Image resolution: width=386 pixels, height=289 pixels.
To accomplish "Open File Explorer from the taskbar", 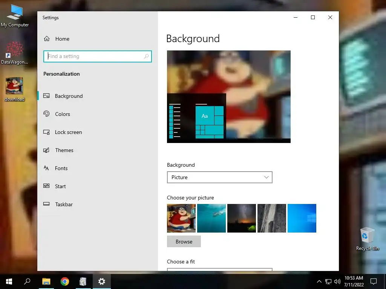I will (x=46, y=281).
